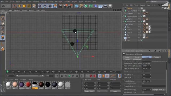Open the Object (Rel) dropdown
171x96 pixels.
click(x=89, y=91)
